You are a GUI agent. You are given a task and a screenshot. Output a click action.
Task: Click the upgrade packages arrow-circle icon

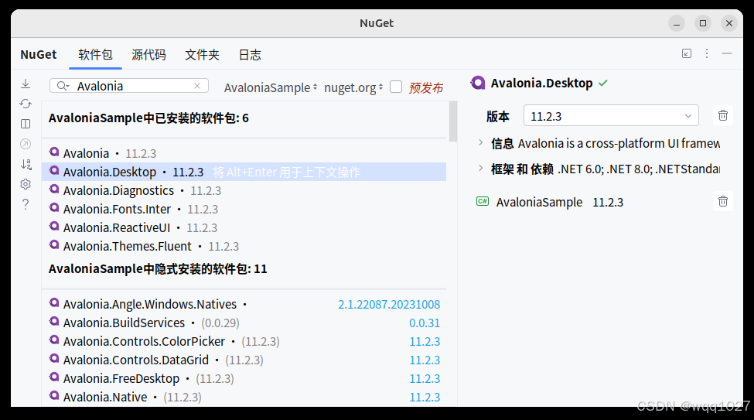point(26,144)
